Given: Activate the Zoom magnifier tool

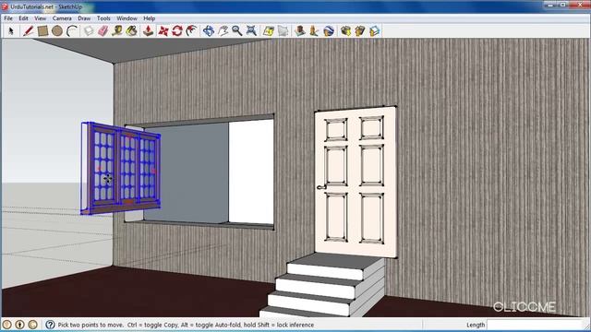Looking at the screenshot, I should (237, 30).
